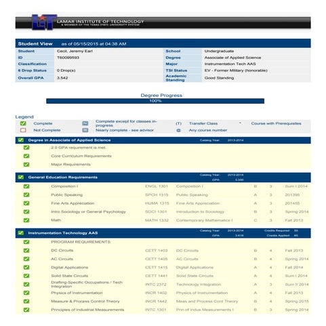The image size is (326, 326).
Task: Click course code INTC 2372
Action: tap(156, 285)
